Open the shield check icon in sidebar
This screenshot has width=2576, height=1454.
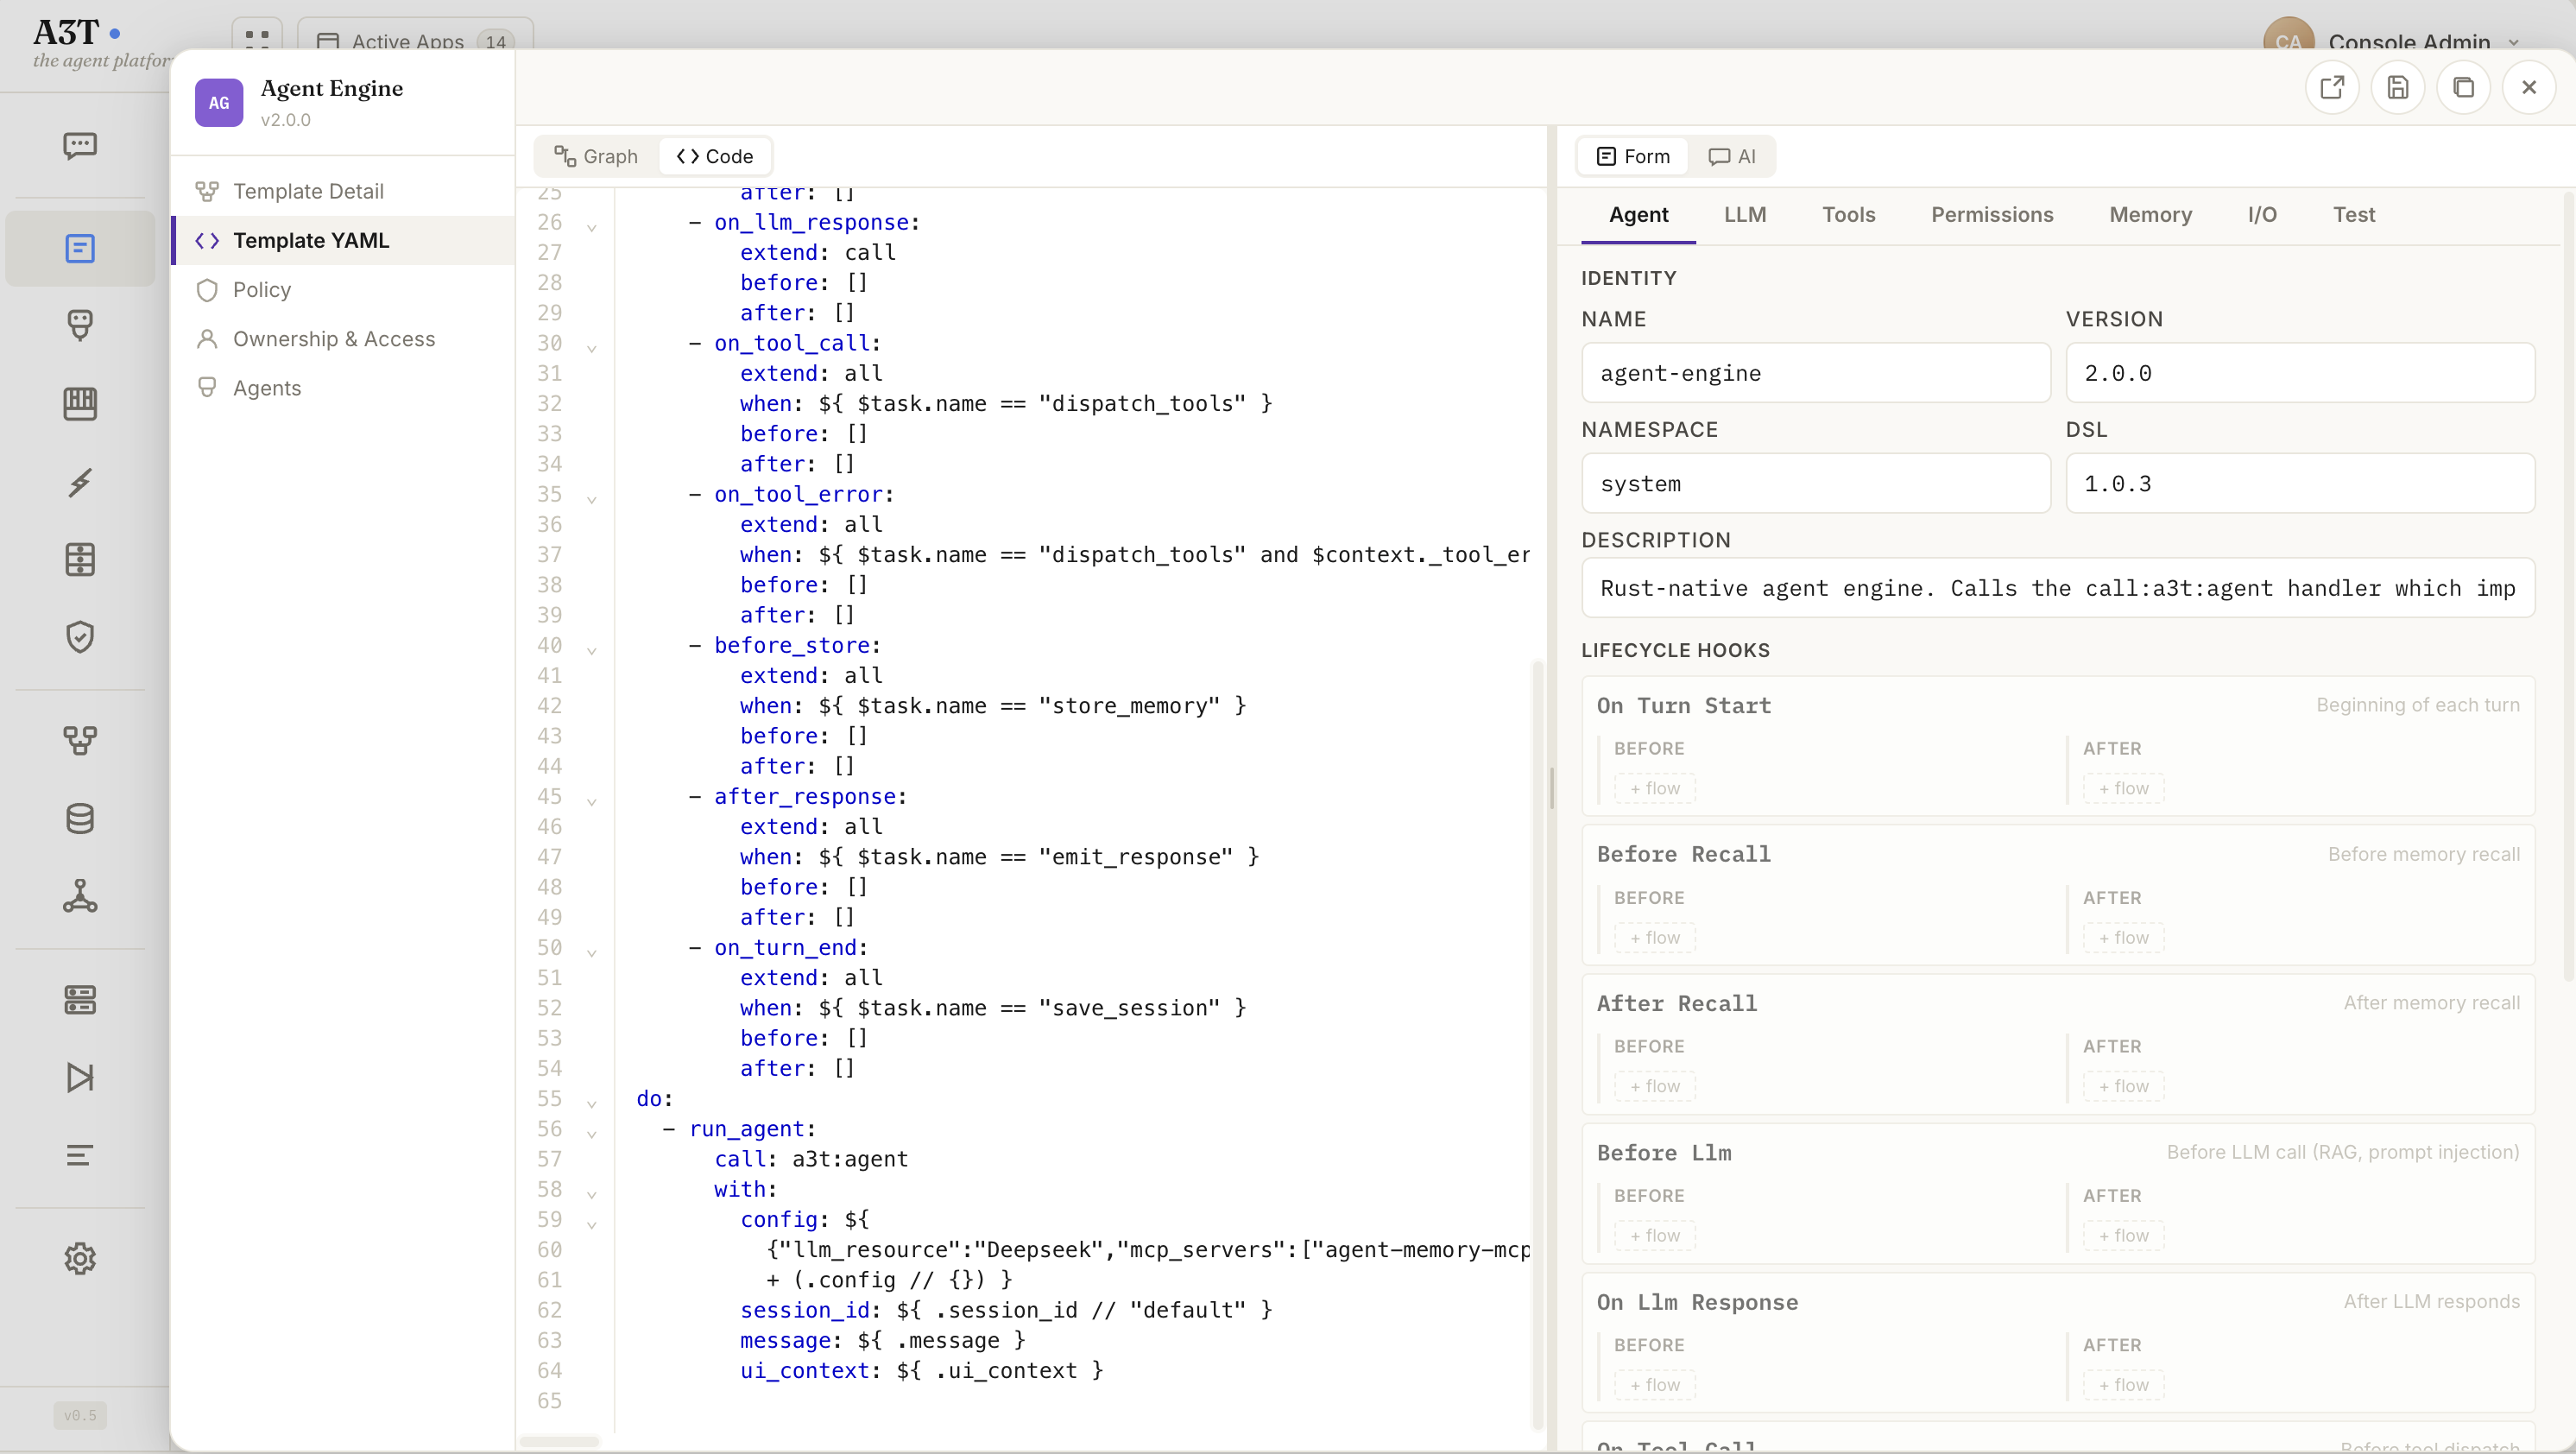click(80, 637)
